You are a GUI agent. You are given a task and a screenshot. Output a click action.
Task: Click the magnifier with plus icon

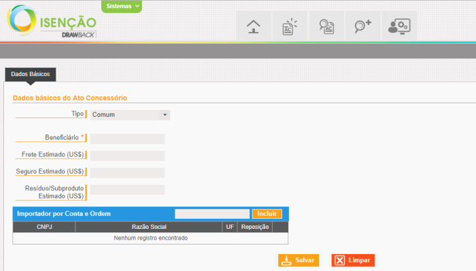click(362, 26)
